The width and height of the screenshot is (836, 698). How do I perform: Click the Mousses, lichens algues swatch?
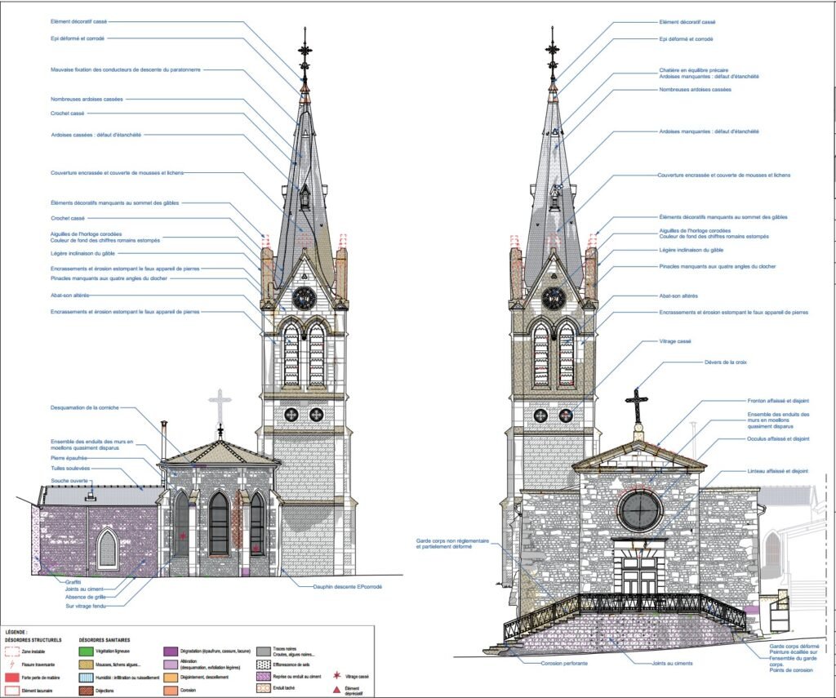pyautogui.click(x=85, y=665)
